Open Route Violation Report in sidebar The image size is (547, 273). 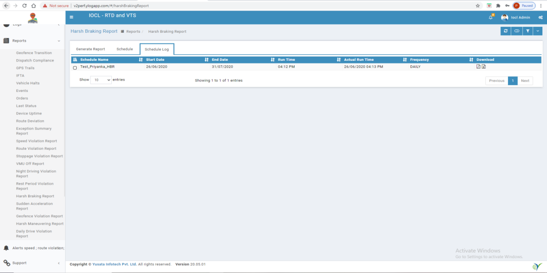(x=36, y=148)
